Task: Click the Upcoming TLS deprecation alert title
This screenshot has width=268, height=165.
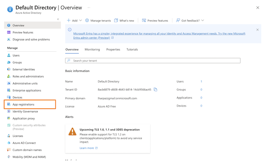Action: click(109, 129)
